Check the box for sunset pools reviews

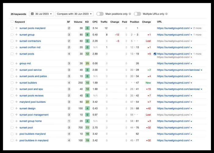[12, 95]
